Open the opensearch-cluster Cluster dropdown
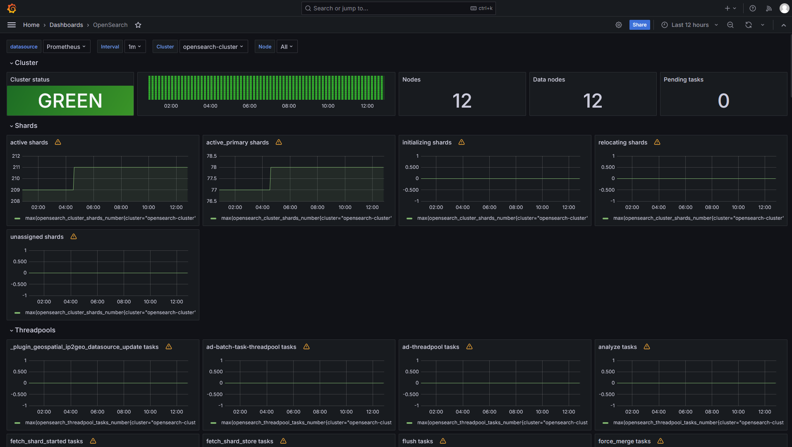Viewport: 792px width, 447px height. [213, 47]
